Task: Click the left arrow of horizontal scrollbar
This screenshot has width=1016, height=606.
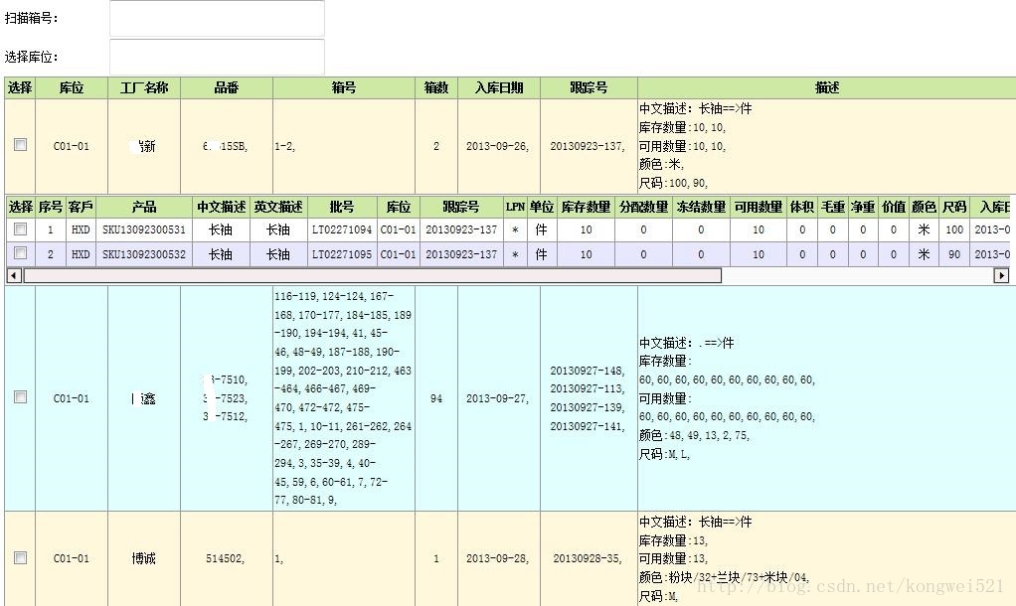Action: click(13, 276)
